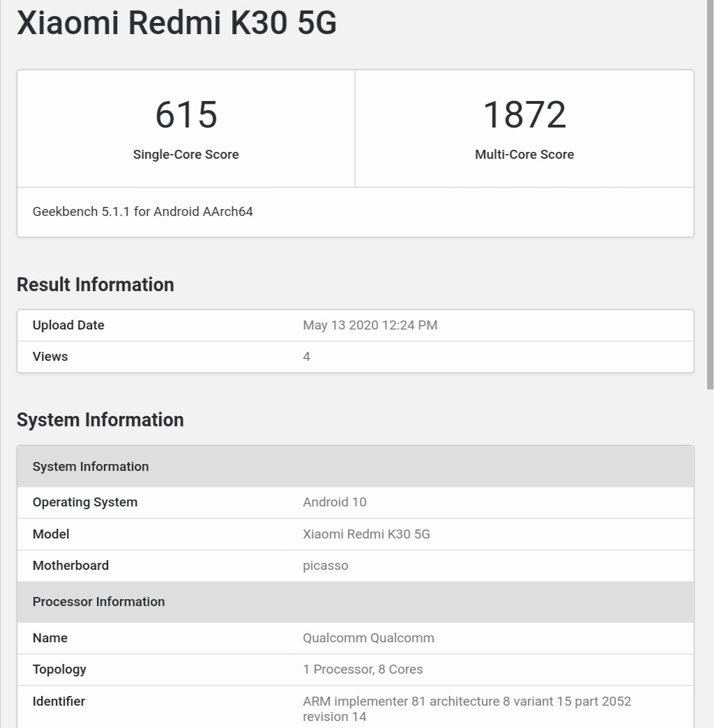Click the System Information table header row

[356, 467]
